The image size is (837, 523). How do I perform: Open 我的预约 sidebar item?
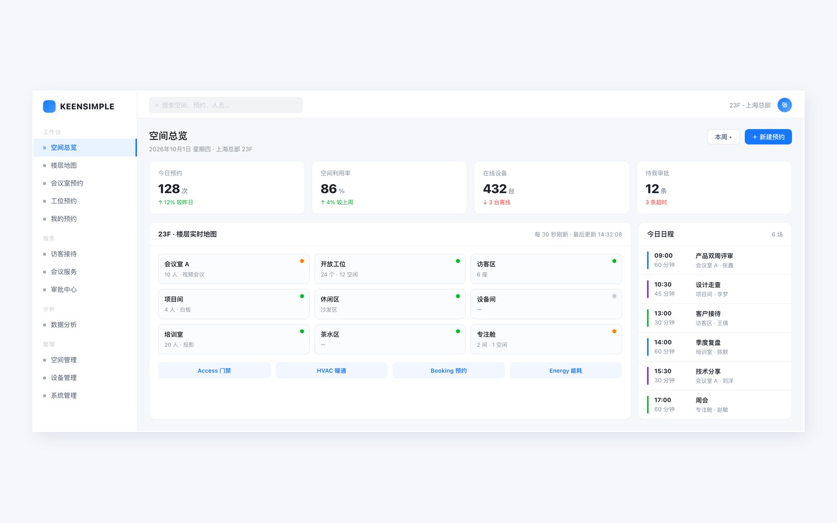click(85, 219)
